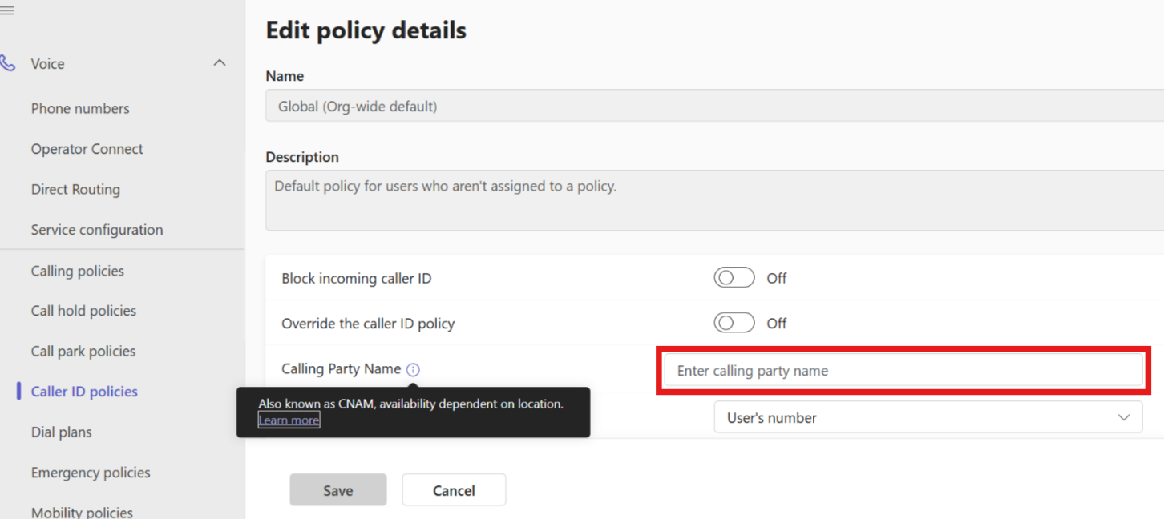
Task: Go to Call park policies
Action: 83,351
